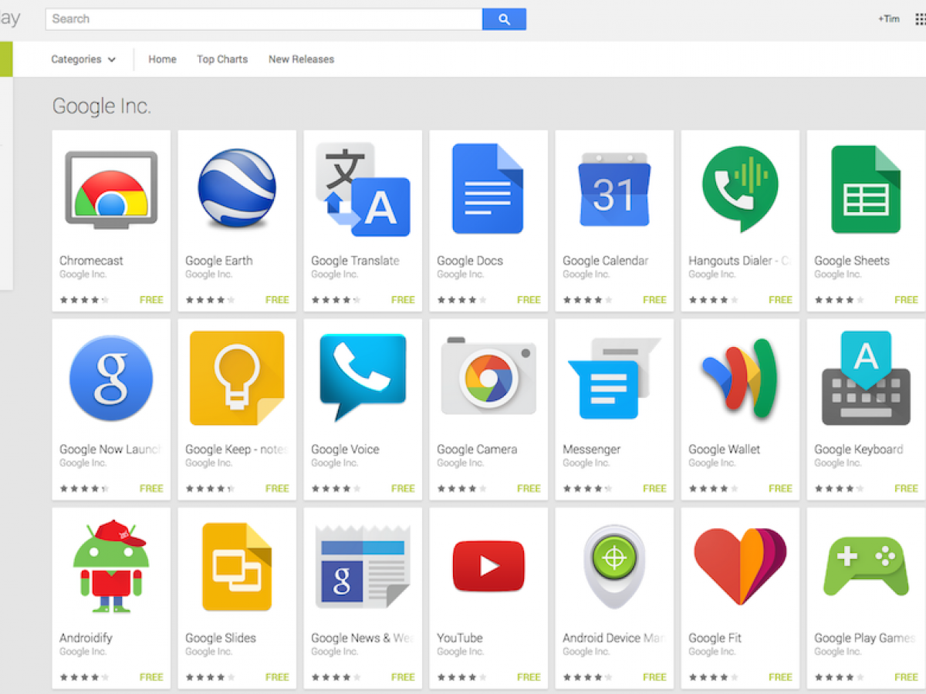Viewport: 926px width, 694px height.
Task: Click the Google Inc. page heading
Action: [x=101, y=106]
